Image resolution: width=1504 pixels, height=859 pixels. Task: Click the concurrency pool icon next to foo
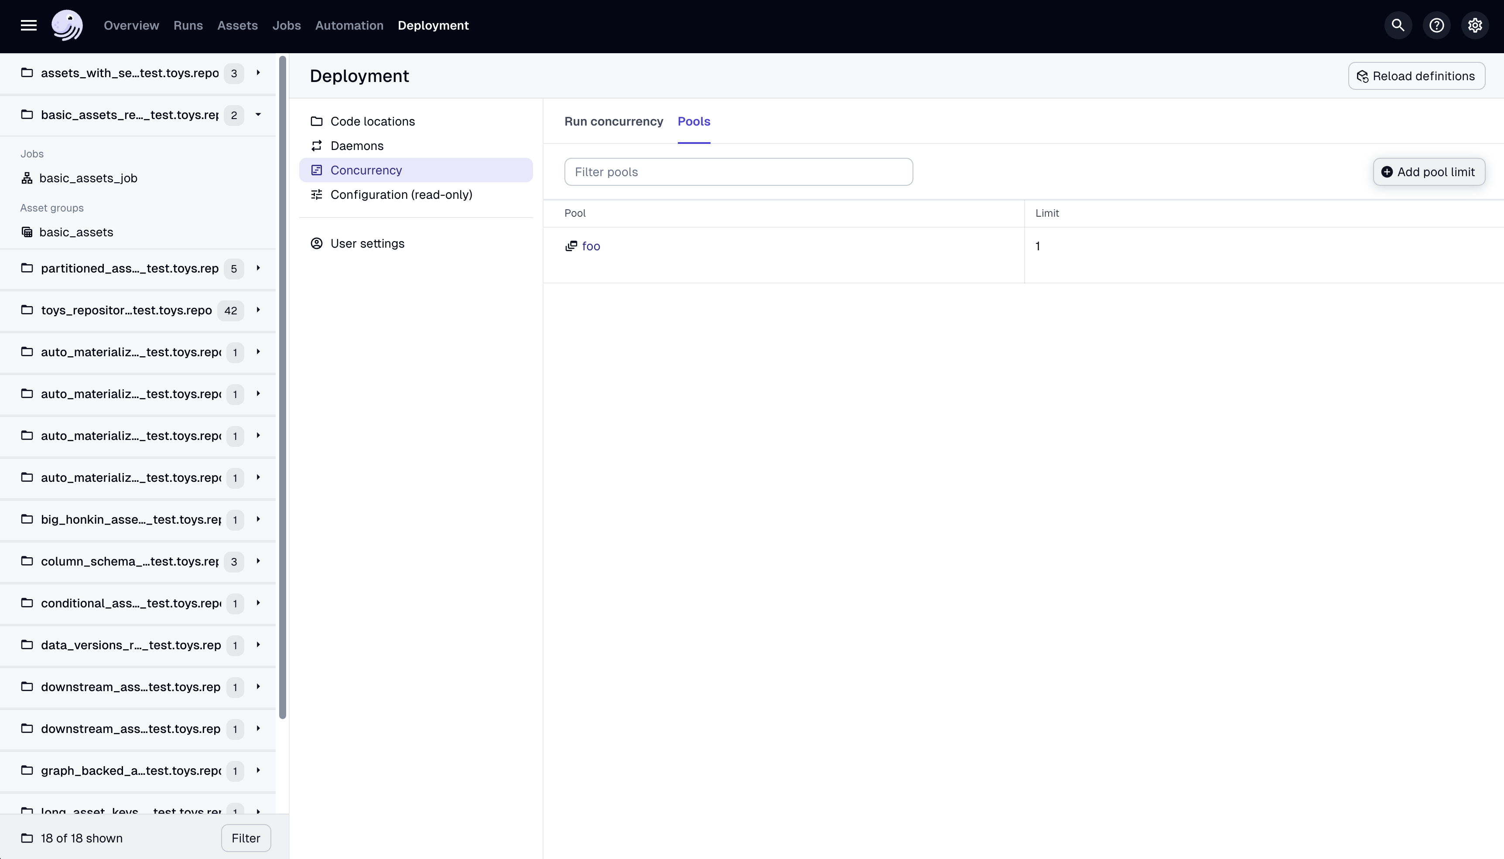point(571,246)
